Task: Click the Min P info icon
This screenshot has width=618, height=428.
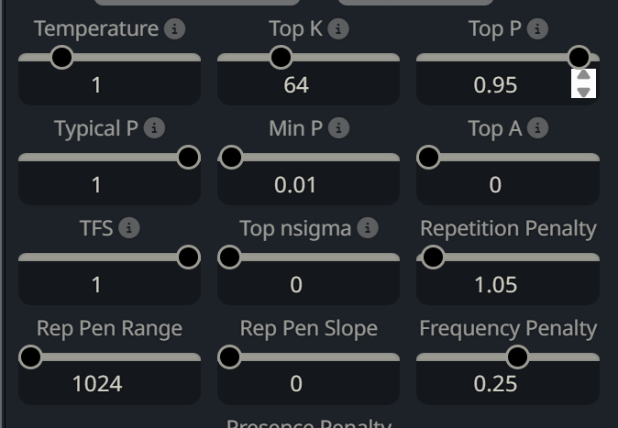Action: pyautogui.click(x=339, y=129)
